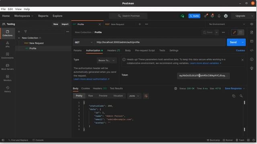Open the Edit menu
The width and height of the screenshot is (257, 144).
[10, 9]
